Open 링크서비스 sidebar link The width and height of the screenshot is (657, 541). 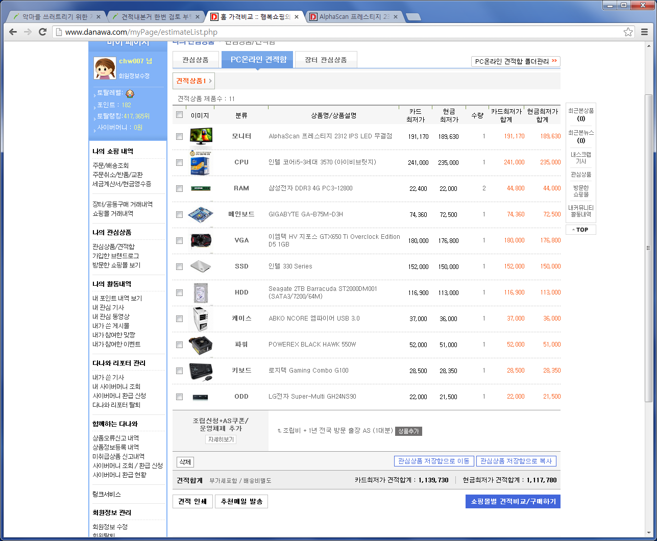(107, 494)
